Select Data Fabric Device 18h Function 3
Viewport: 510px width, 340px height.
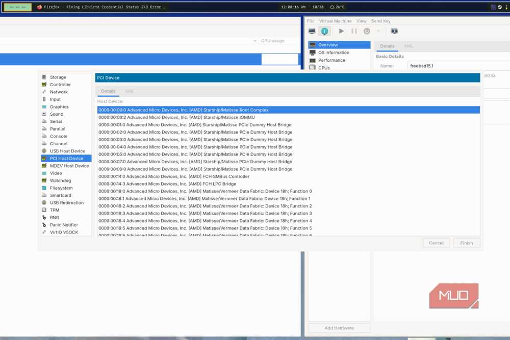(x=289, y=214)
